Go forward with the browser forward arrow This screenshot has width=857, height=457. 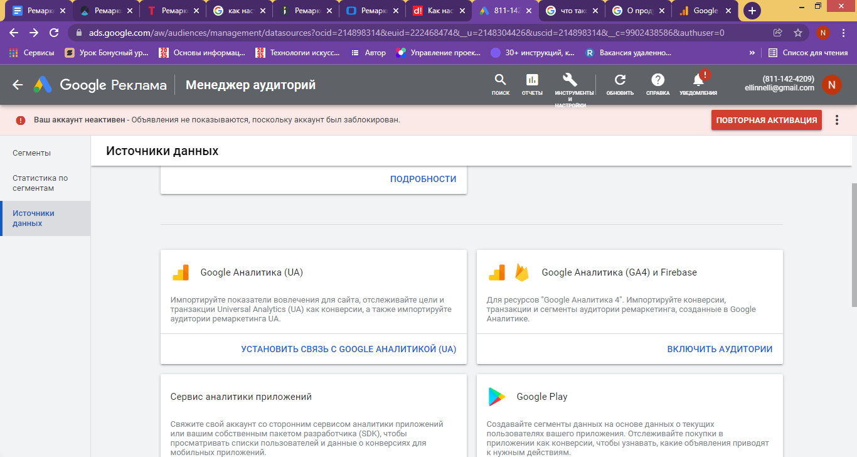pyautogui.click(x=34, y=33)
